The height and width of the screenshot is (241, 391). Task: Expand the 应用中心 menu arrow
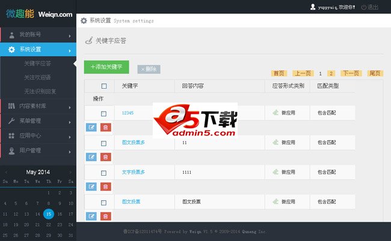(70, 137)
